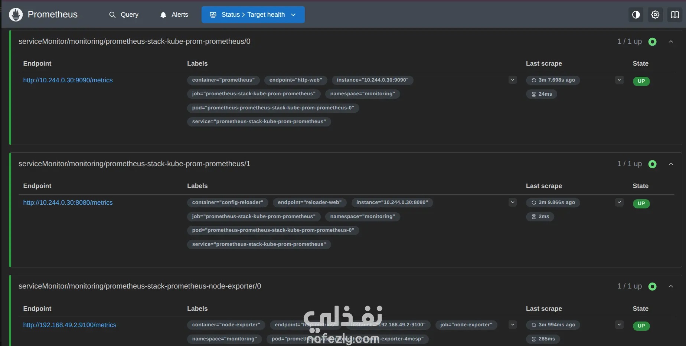Open the Alerts page

click(x=174, y=14)
